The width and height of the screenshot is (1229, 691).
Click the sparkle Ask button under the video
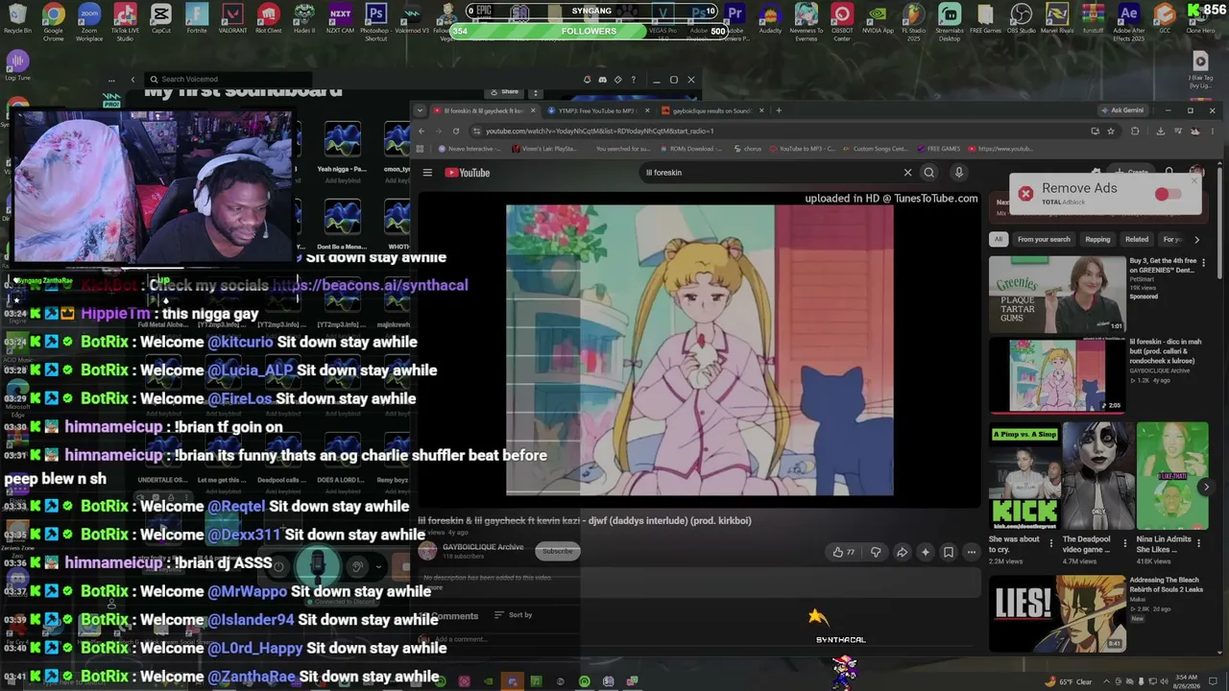pyautogui.click(x=926, y=552)
